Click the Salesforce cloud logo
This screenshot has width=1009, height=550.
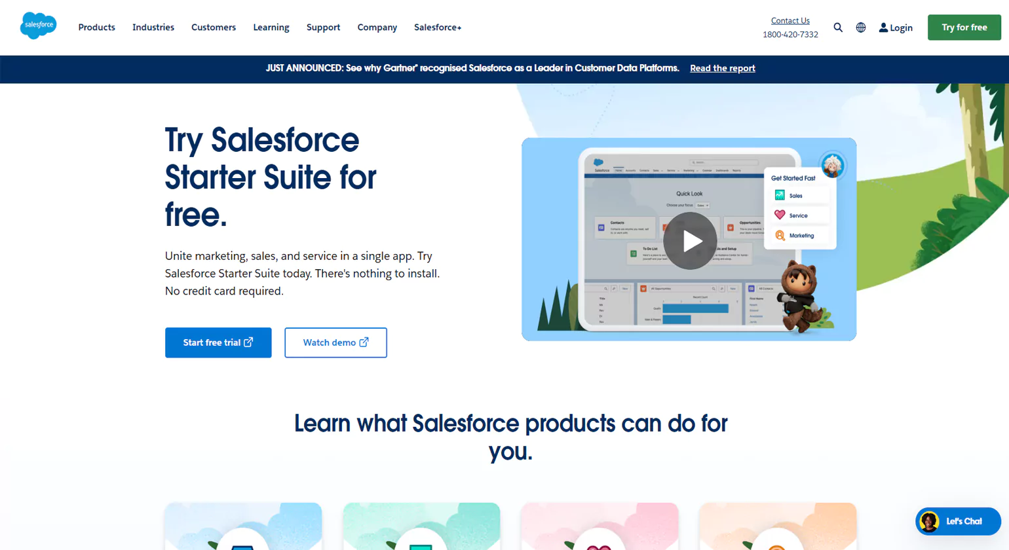(x=38, y=26)
